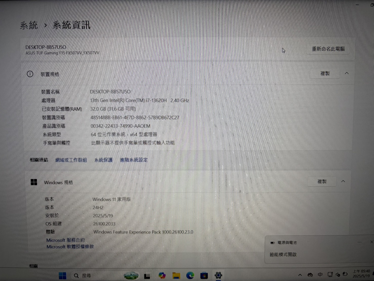This screenshot has width=374, height=281.
Task: Dismiss the 電源與電池 notification
Action: [x=371, y=242]
